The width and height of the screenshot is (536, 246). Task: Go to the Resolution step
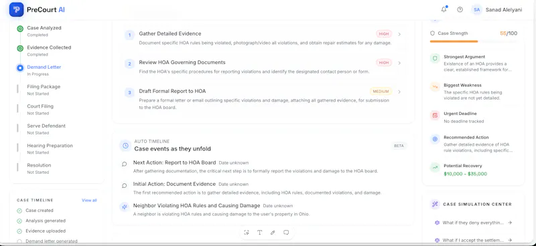point(39,168)
